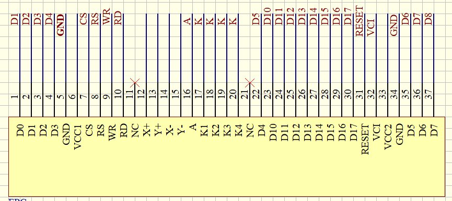Click the Y+ pin name
This screenshot has width=452, height=201.
coord(158,130)
